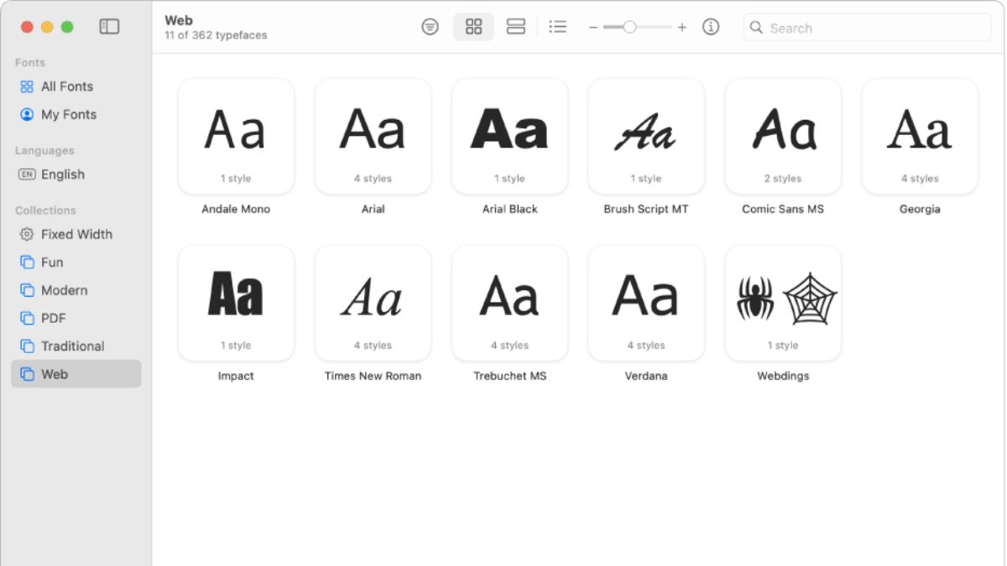Click in the Search field

[867, 28]
